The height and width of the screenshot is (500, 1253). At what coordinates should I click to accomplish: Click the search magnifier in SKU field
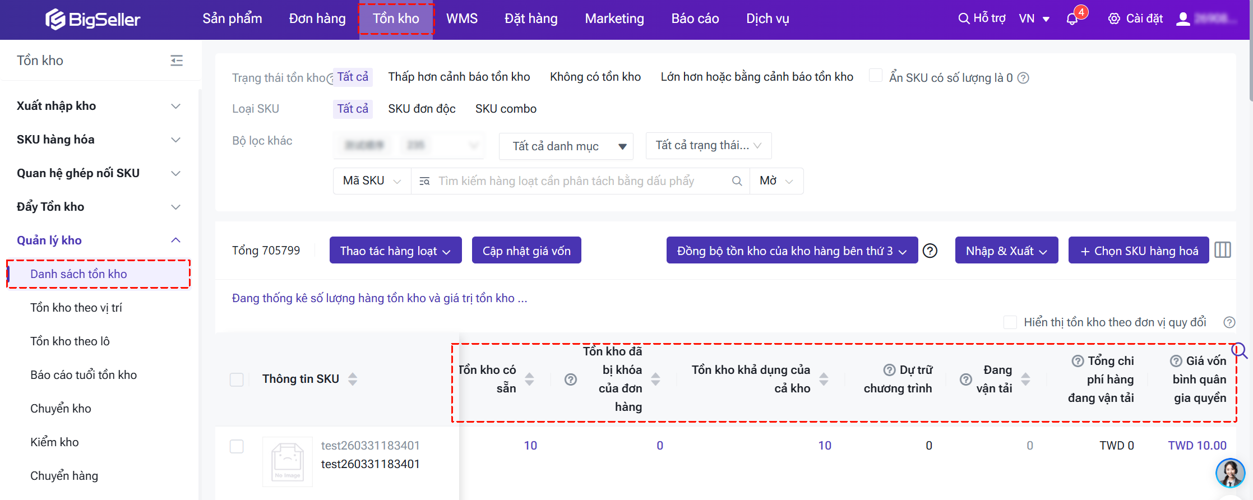(x=737, y=181)
